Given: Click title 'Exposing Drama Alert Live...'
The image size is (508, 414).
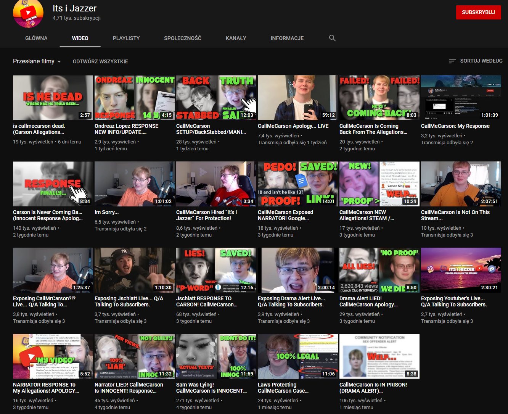Looking at the screenshot, I should [291, 301].
